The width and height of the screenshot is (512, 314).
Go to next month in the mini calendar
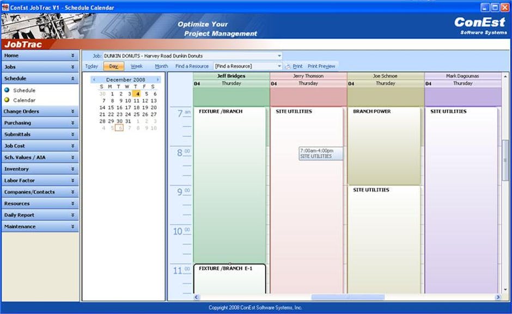click(x=157, y=79)
